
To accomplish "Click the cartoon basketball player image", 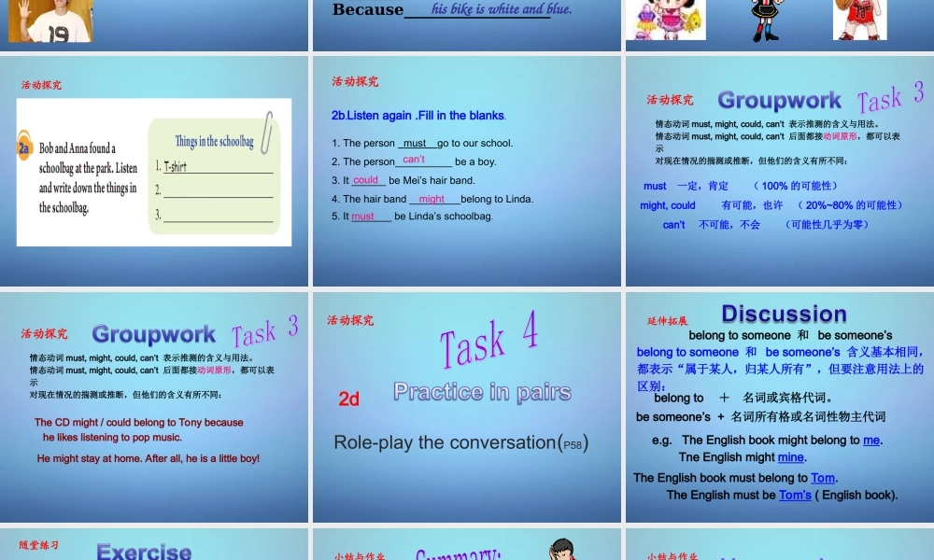I will (859, 20).
